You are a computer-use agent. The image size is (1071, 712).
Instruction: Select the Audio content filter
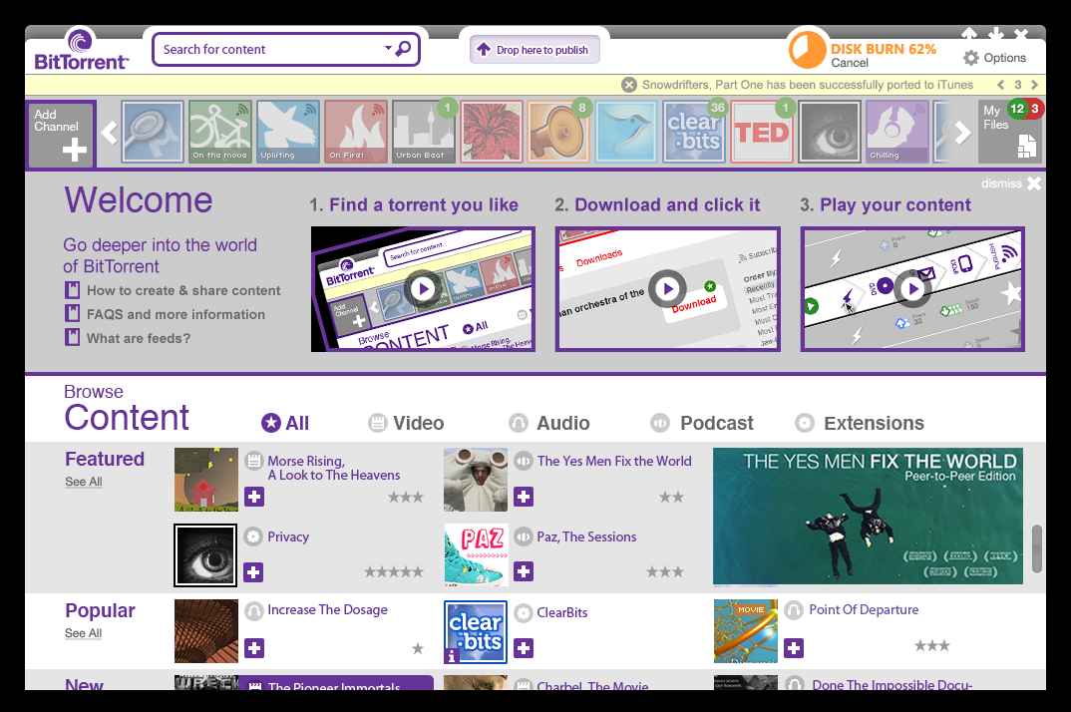pos(549,423)
